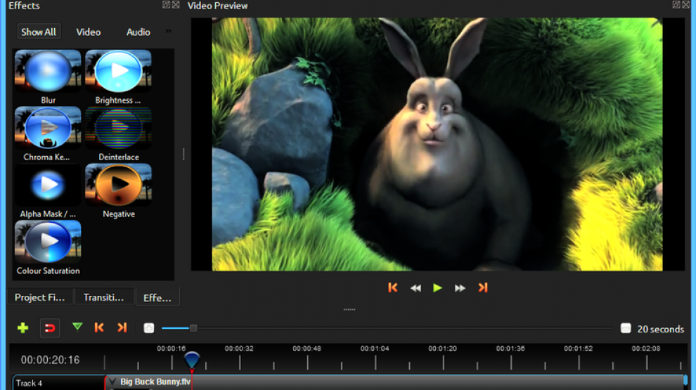
Task: Play the video preview
Action: [x=438, y=288]
